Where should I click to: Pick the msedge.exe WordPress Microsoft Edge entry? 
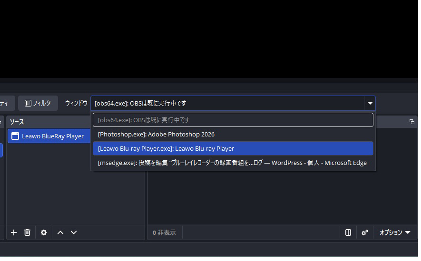click(233, 163)
